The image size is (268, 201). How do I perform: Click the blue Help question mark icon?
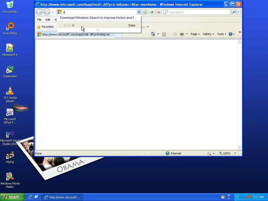(231, 34)
